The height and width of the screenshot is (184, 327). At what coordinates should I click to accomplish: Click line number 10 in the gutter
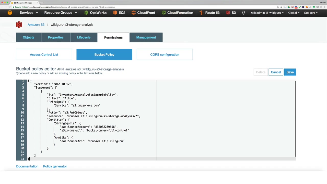[22, 112]
